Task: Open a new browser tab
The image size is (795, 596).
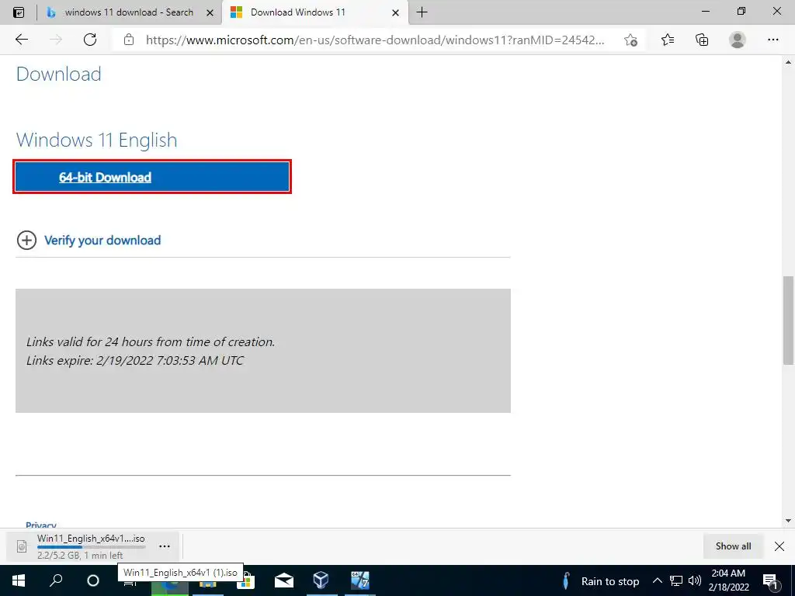Action: (422, 12)
